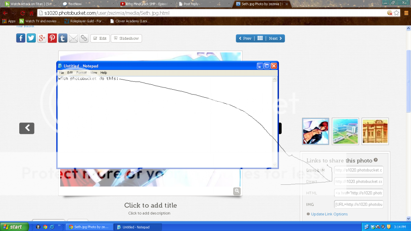Click the Twitter share icon
411x231 pixels.
tap(31, 38)
